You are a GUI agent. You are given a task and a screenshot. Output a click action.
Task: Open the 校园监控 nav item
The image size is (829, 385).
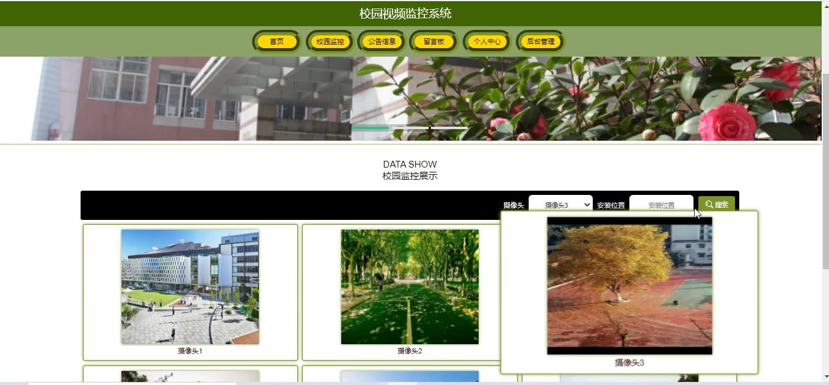click(330, 41)
